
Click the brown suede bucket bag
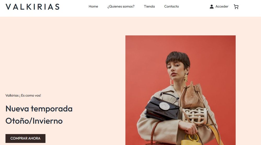192,96
